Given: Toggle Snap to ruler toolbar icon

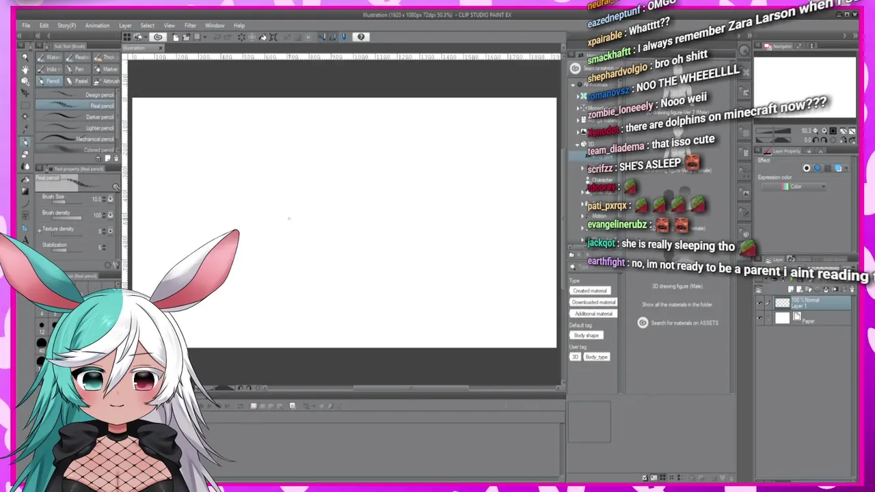Looking at the screenshot, I should pos(322,37).
